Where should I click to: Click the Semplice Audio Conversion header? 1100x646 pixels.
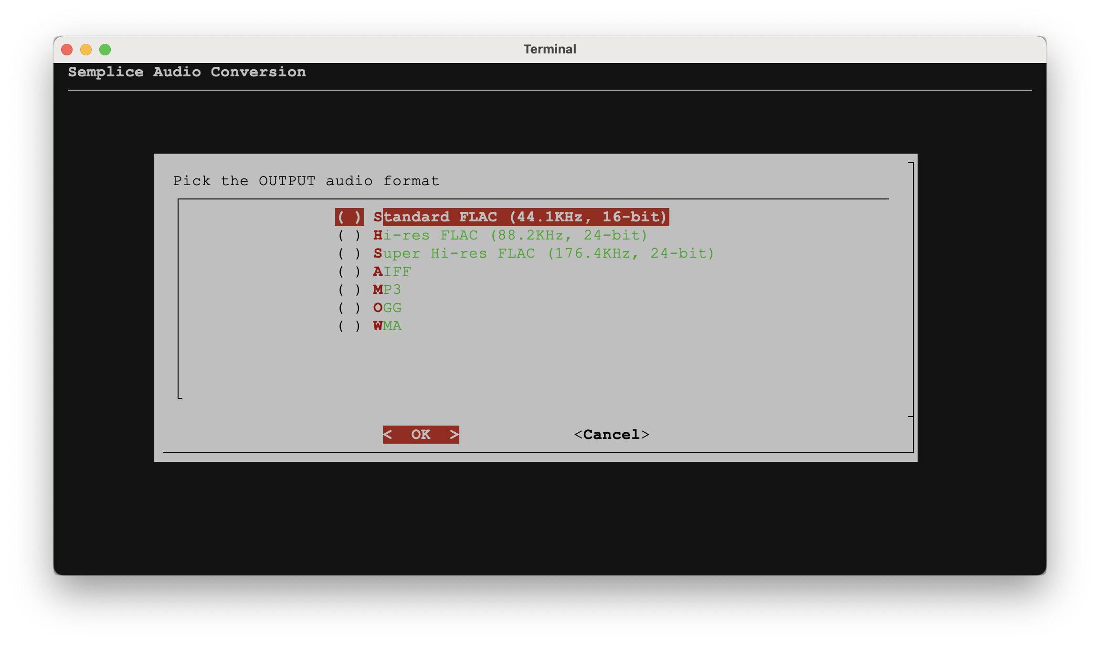[x=187, y=72]
